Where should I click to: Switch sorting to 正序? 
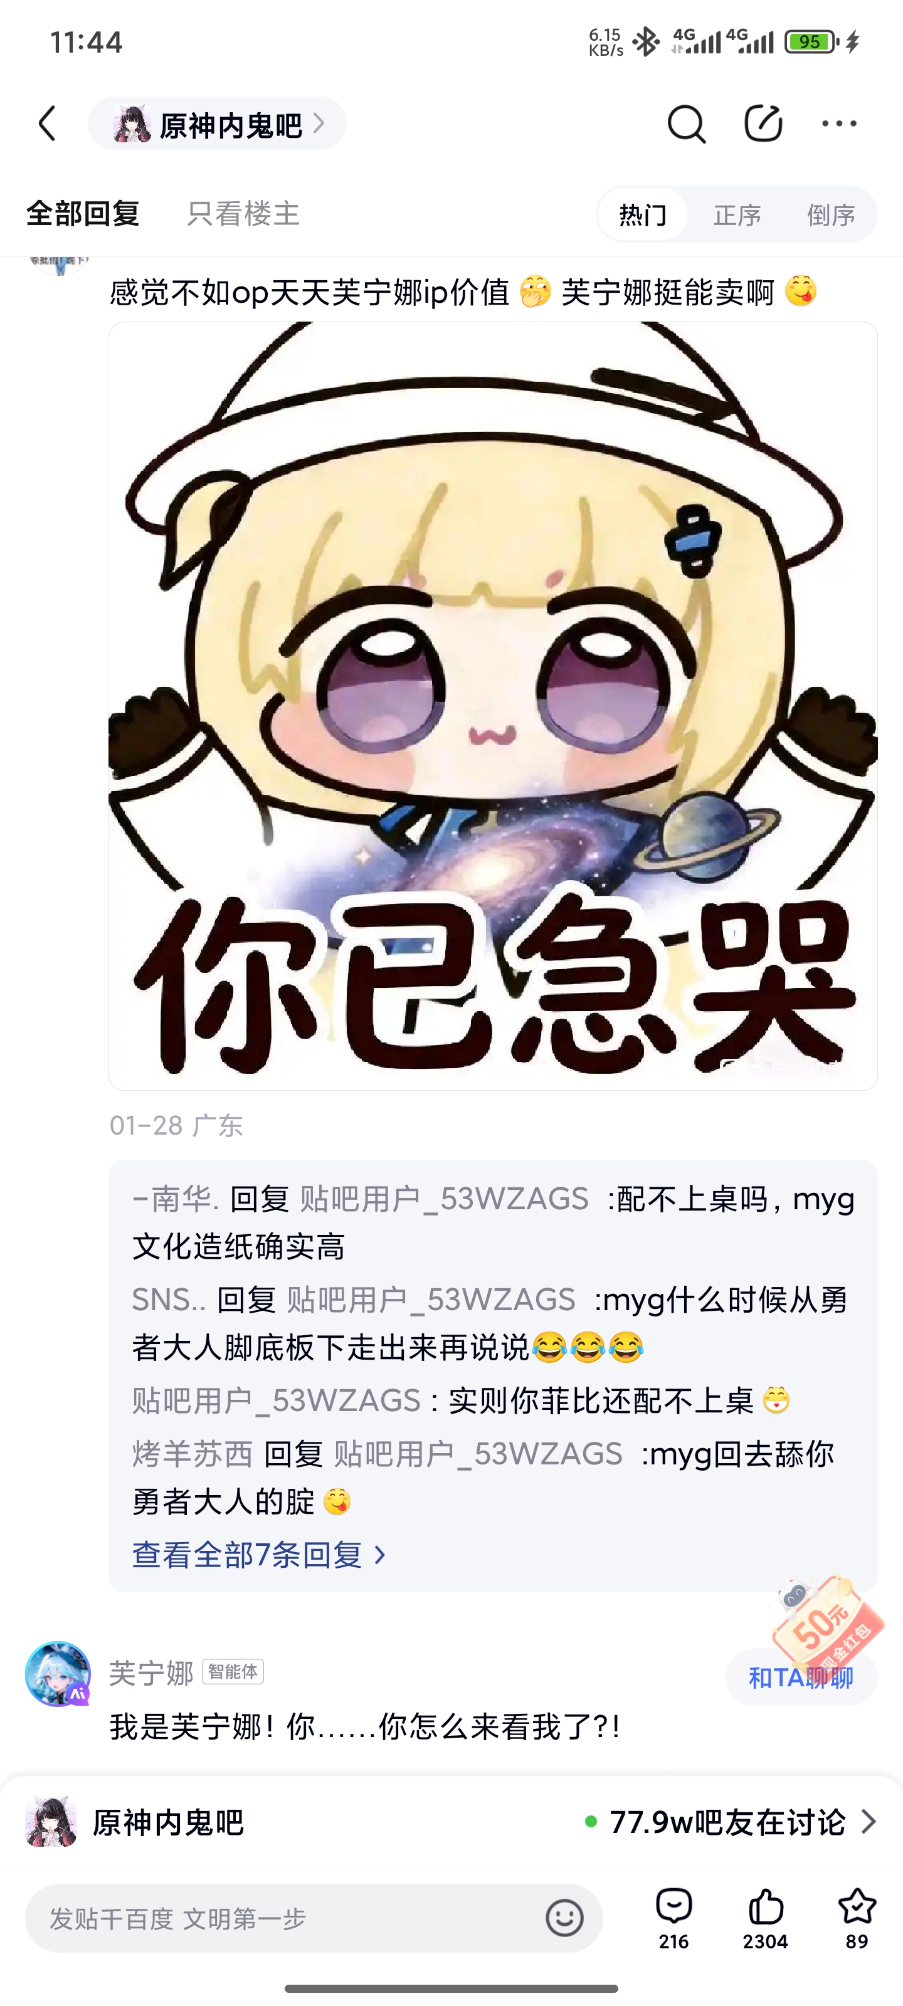point(737,214)
